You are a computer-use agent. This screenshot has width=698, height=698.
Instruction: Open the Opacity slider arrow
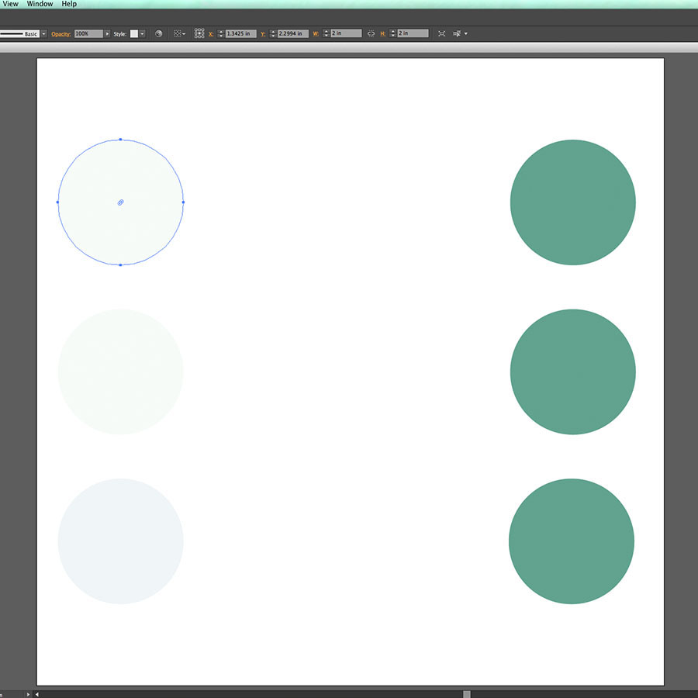pyautogui.click(x=107, y=34)
